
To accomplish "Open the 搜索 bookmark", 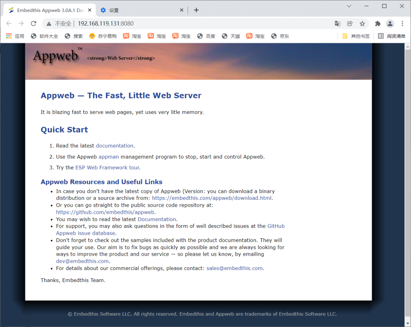I will (x=74, y=36).
